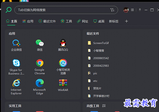
Task: Focus the Tab切换为网络搜索 search box
Action: [66, 10]
